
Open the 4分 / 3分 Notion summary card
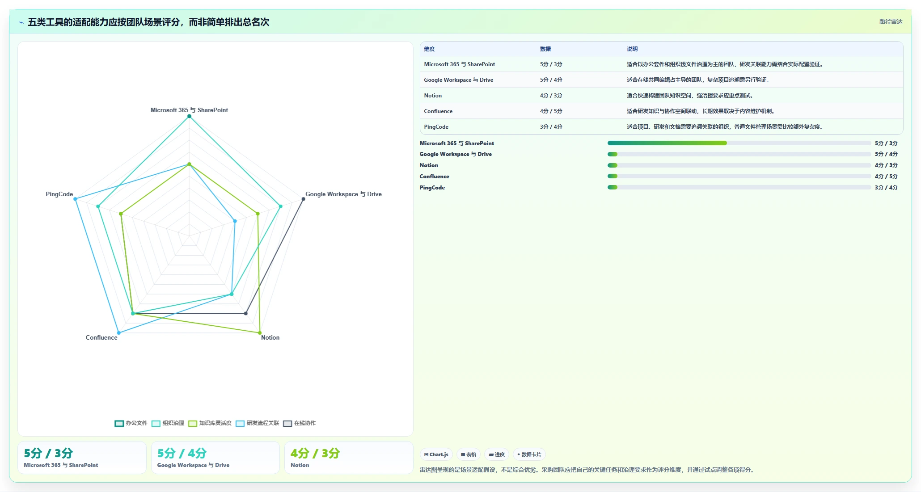click(x=349, y=458)
